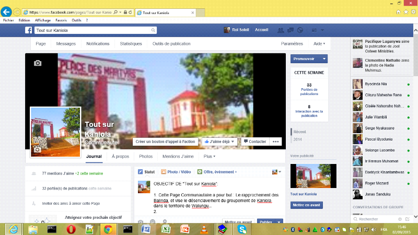Switch to the Messages page tab
Viewport: 418px width, 235px height.
(66, 44)
